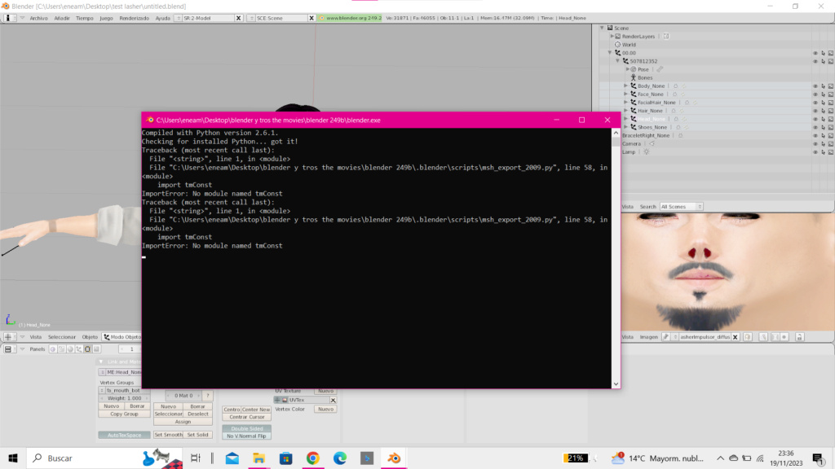Open the Logic panels context icon
The image size is (835, 469).
coord(53,349)
